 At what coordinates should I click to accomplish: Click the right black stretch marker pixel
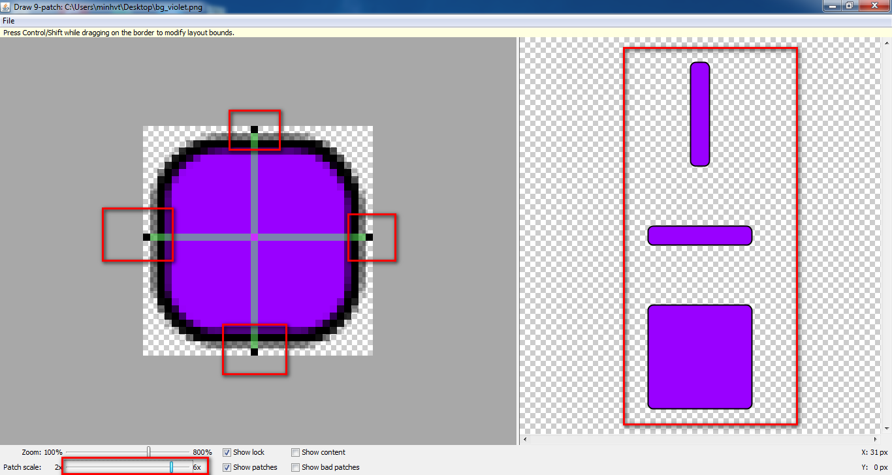369,237
